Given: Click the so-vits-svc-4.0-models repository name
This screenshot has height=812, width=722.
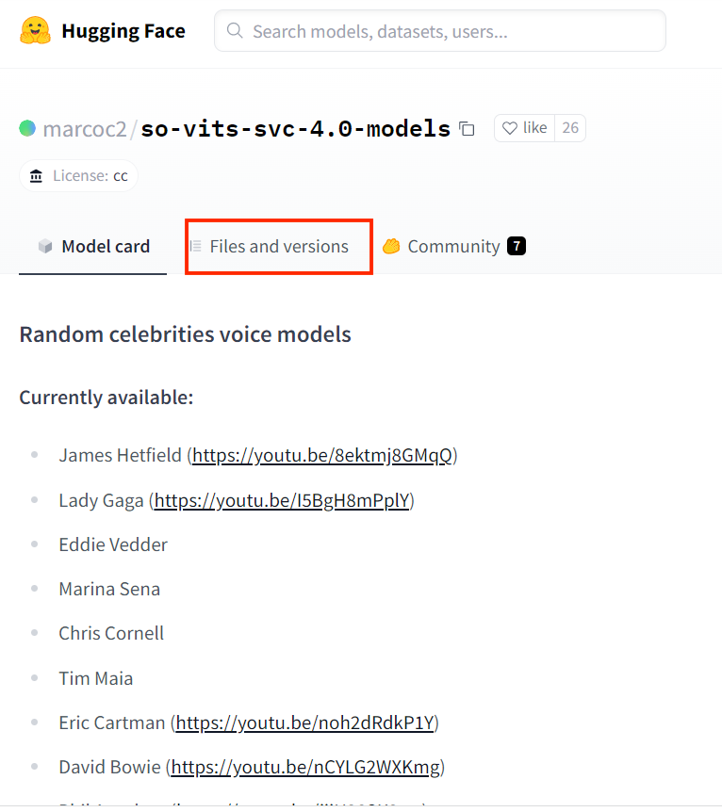Looking at the screenshot, I should coord(295,129).
